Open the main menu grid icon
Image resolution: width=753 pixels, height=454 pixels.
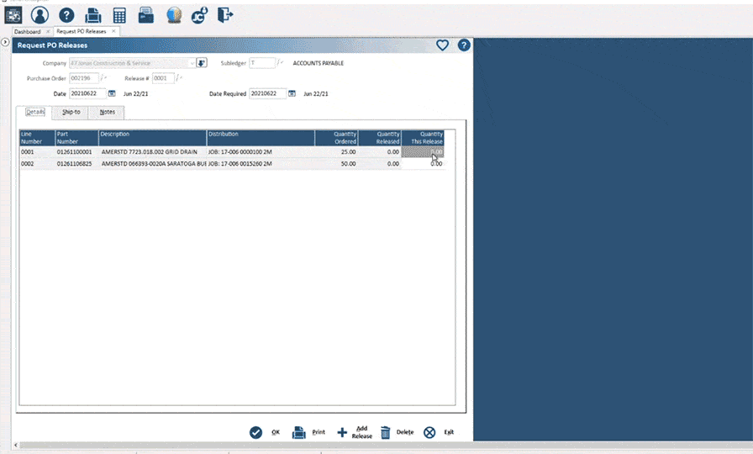13,15
